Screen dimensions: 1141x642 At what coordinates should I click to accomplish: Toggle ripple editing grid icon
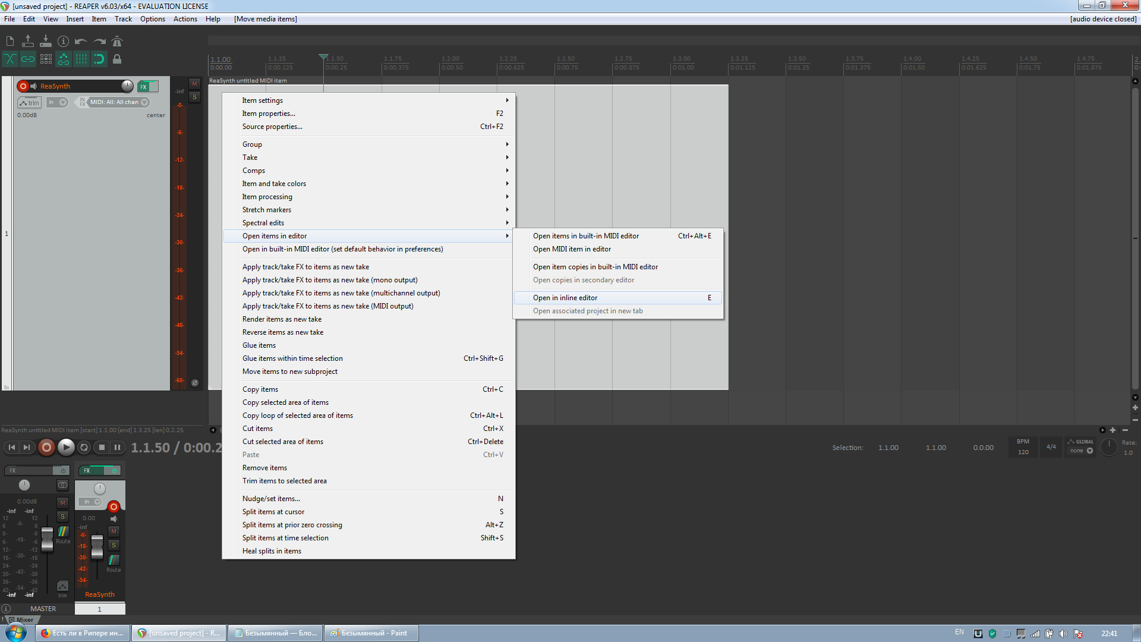tap(46, 59)
